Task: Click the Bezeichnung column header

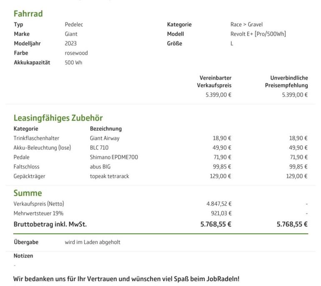Action: 106,129
